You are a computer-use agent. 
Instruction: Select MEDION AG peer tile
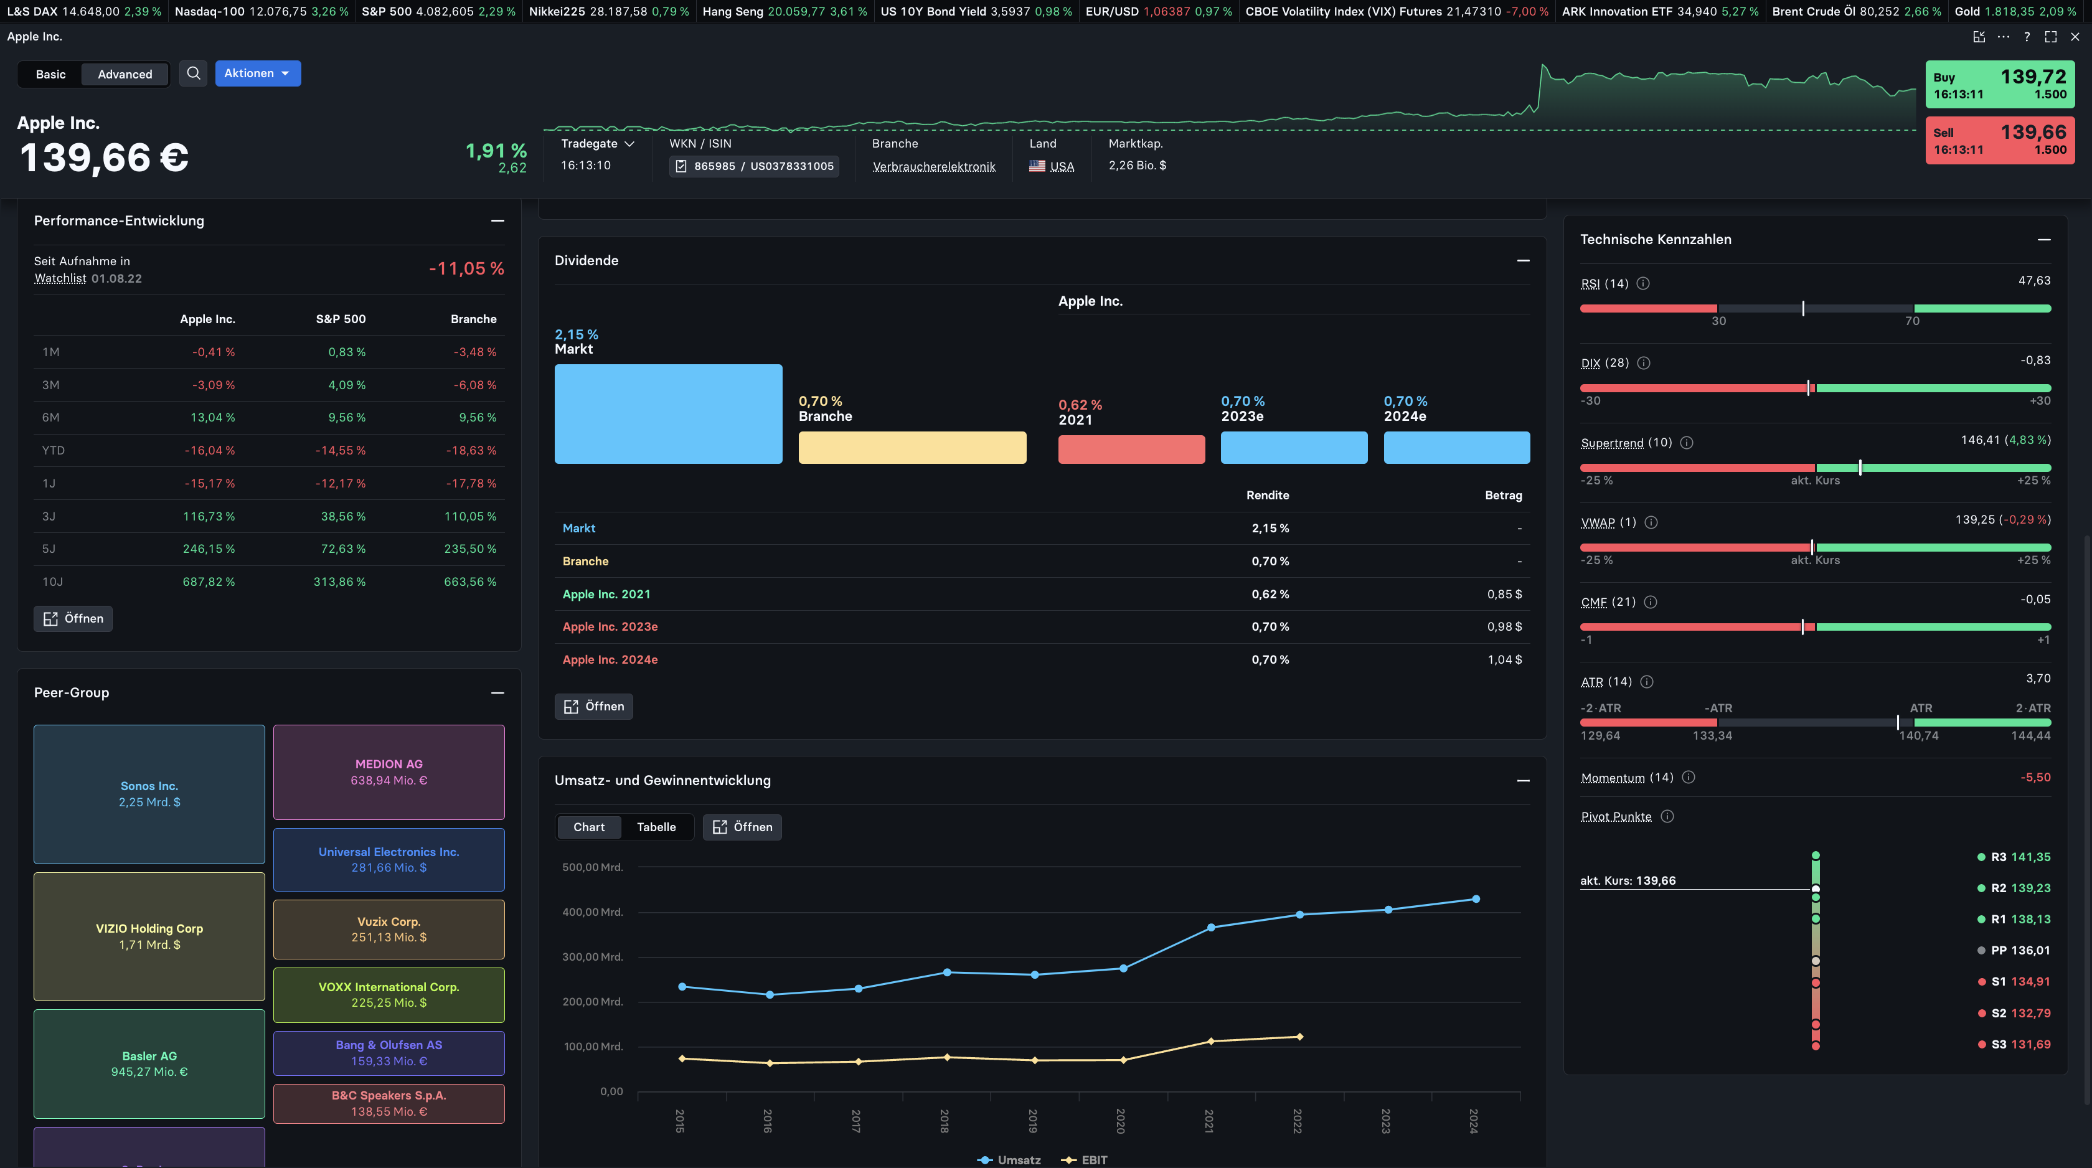[x=389, y=771]
